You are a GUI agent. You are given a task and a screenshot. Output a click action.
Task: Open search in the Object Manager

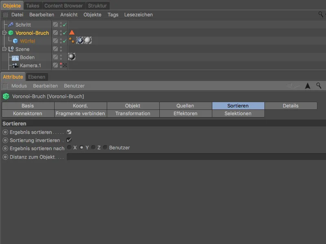[x=321, y=14]
